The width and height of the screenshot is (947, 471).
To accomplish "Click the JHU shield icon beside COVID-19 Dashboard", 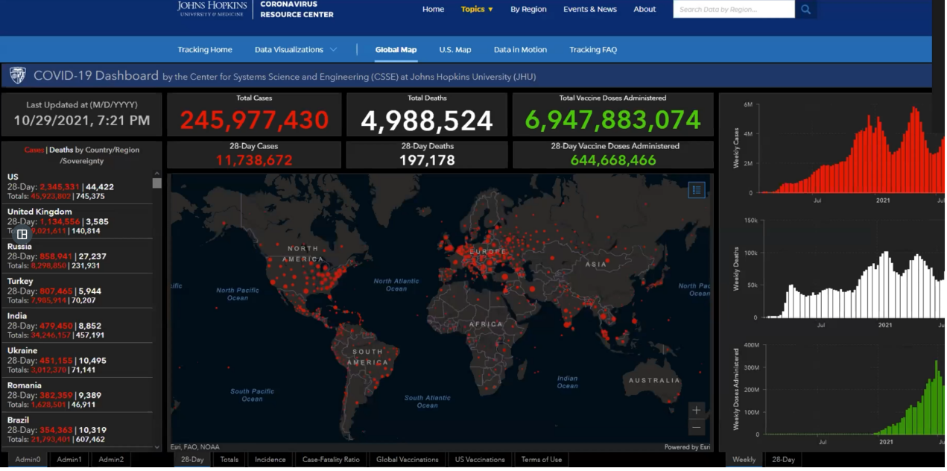I will (17, 75).
